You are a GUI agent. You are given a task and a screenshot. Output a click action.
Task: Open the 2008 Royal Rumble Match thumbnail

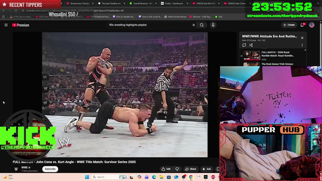(252, 56)
